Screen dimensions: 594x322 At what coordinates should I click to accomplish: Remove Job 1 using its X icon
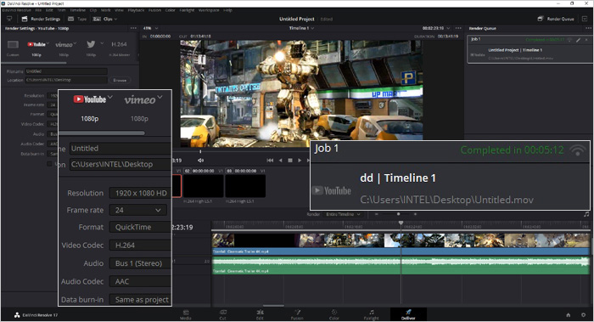click(x=586, y=40)
